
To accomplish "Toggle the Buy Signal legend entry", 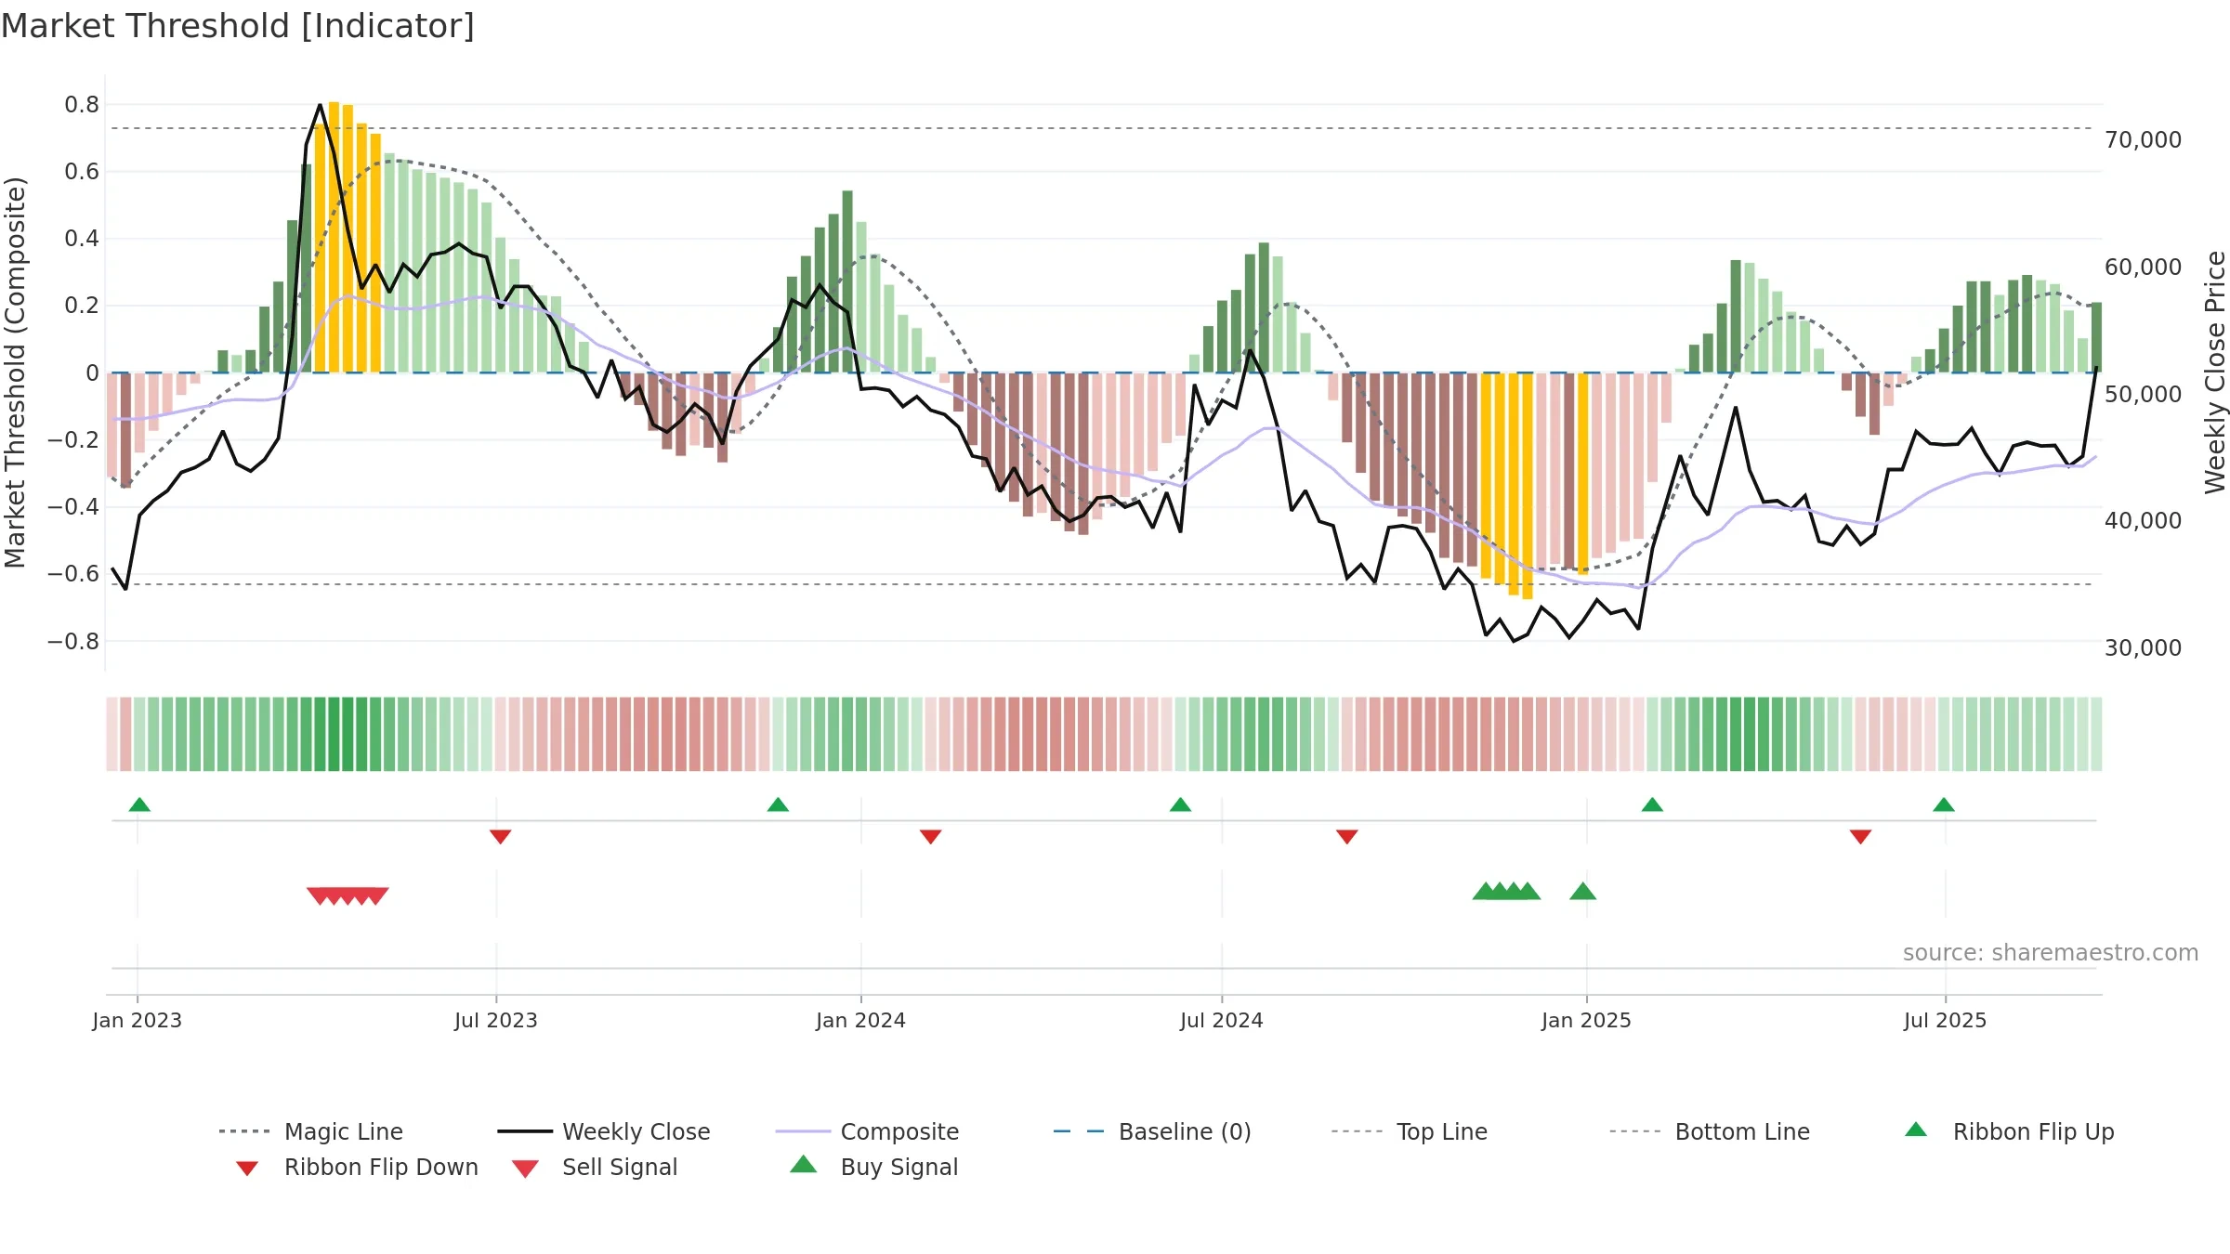I will pos(873,1167).
